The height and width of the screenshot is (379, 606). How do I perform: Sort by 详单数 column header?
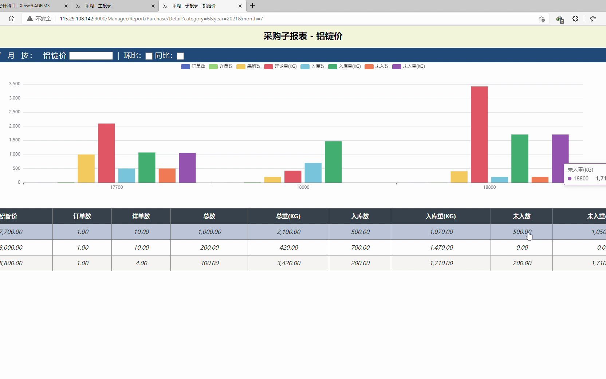coord(141,216)
